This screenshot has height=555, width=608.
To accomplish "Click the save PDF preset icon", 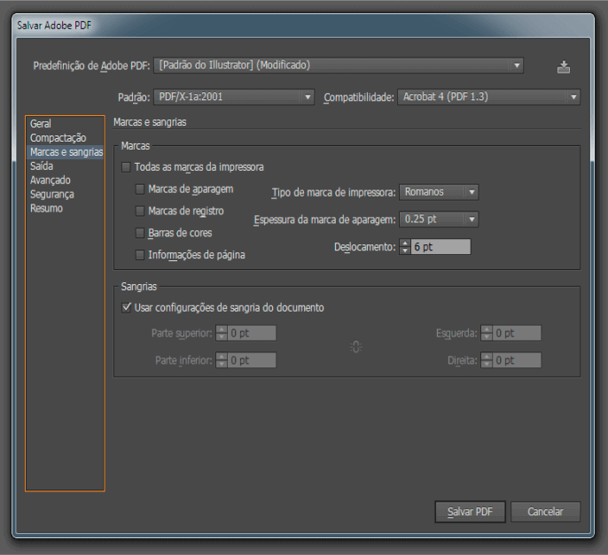I will [x=563, y=67].
